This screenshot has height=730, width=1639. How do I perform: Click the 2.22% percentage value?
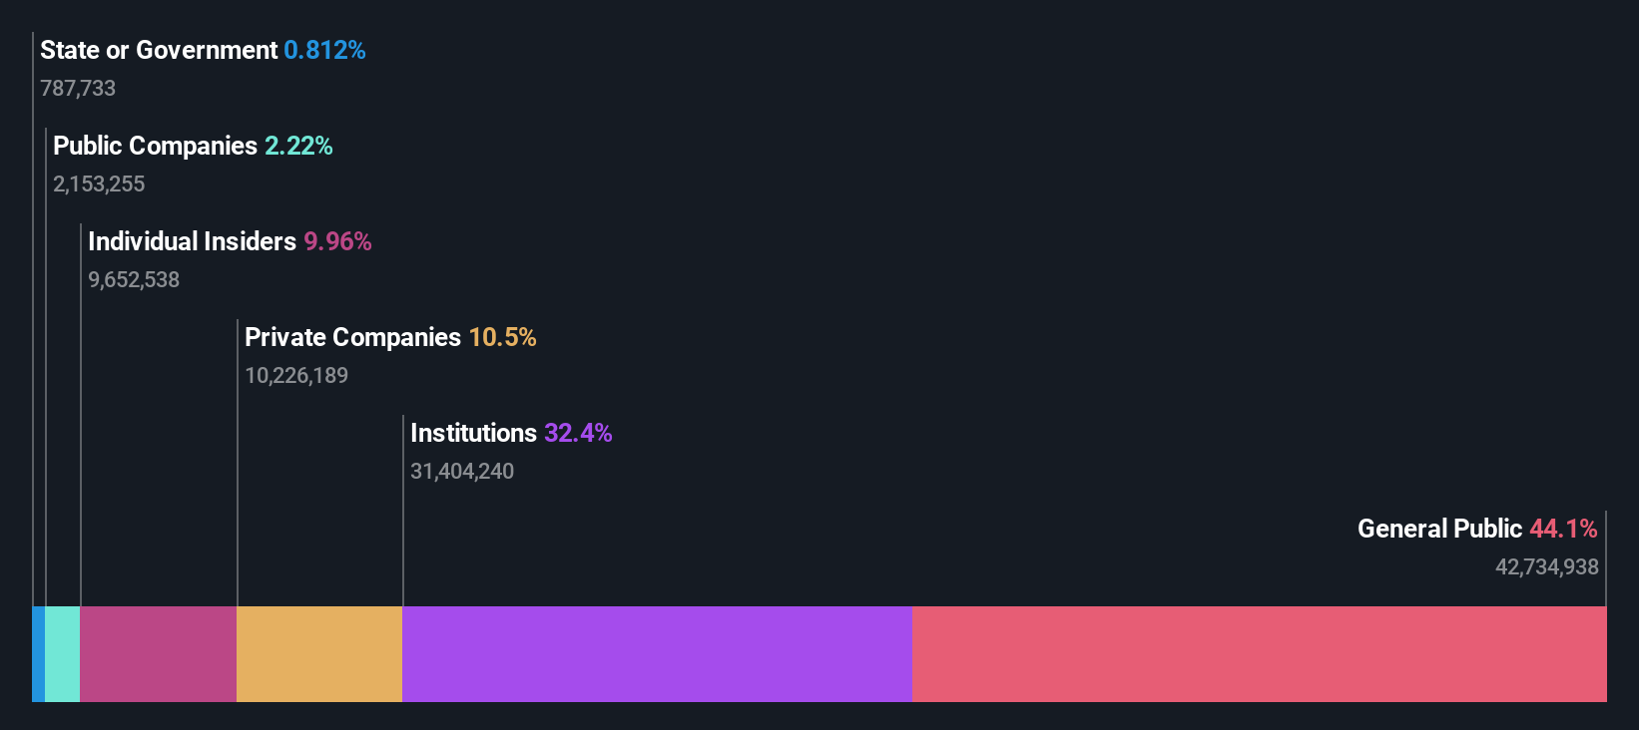point(298,146)
